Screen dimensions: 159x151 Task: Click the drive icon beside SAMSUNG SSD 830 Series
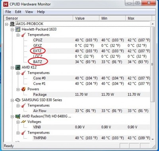click(x=18, y=100)
